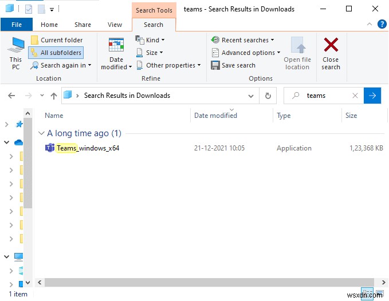Click the quick access Properties toolbar icon
The width and height of the screenshot is (389, 301).
tap(29, 9)
